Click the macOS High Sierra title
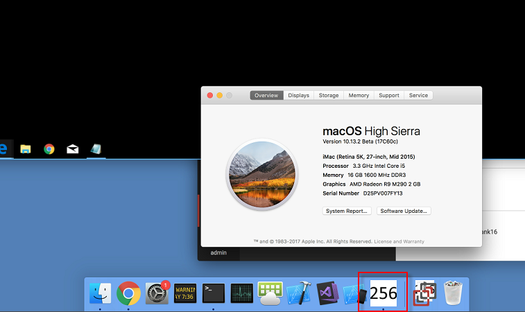The image size is (525, 312). 371,131
